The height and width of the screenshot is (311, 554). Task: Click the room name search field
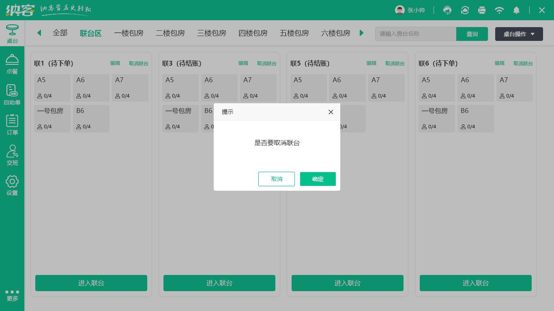pyautogui.click(x=415, y=34)
